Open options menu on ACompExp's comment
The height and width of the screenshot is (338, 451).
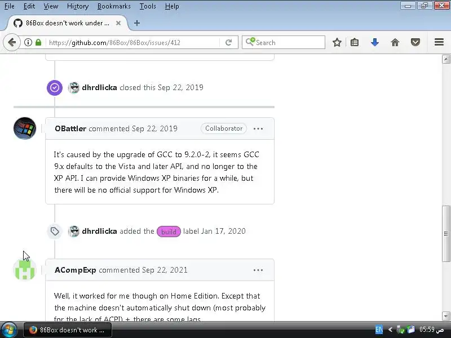tap(258, 270)
